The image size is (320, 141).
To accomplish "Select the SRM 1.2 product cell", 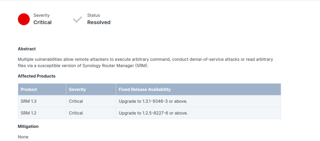I will coord(42,113).
